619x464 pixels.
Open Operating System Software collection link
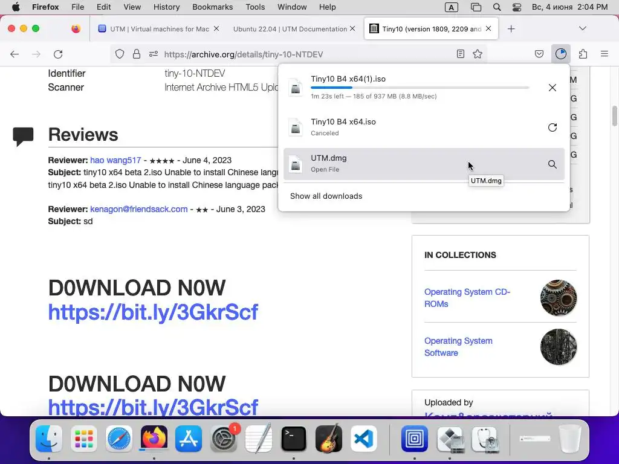pyautogui.click(x=458, y=347)
